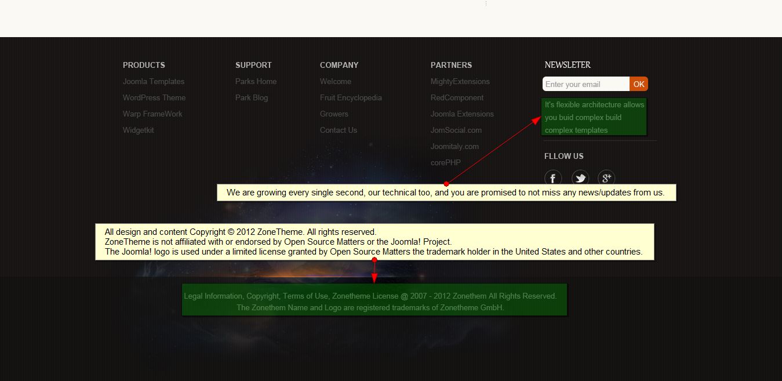Open the Welcome link under Company

tap(336, 82)
